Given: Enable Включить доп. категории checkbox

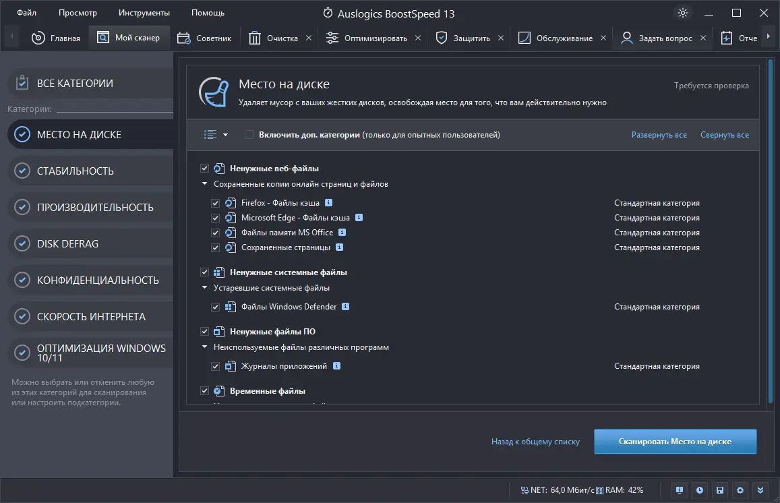Looking at the screenshot, I should 249,135.
